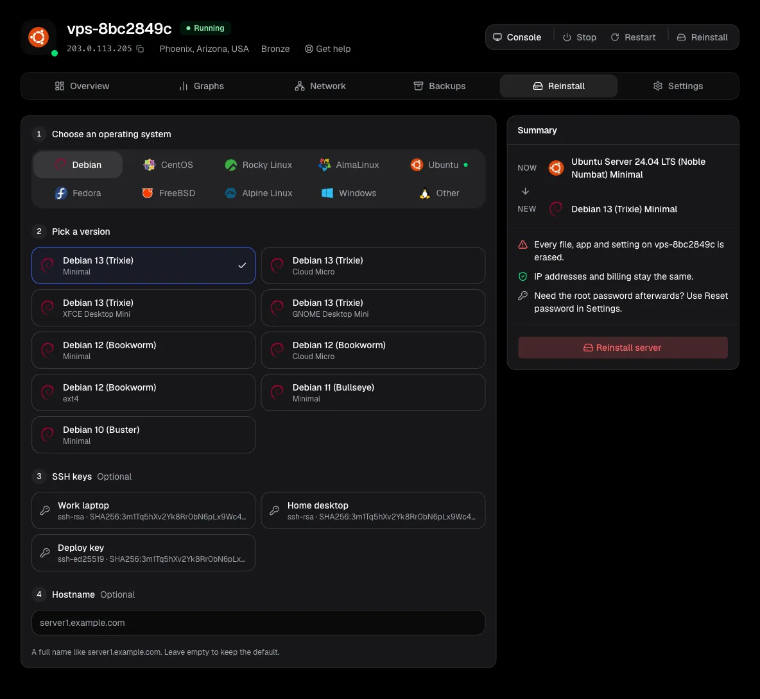The width and height of the screenshot is (760, 699).
Task: Stop the running server
Action: click(x=580, y=37)
